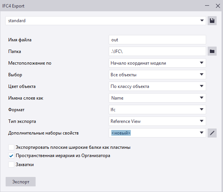Screen dimensions: 223x192
Task: Browse for the export folder with the folder icon
Action: [x=212, y=51]
